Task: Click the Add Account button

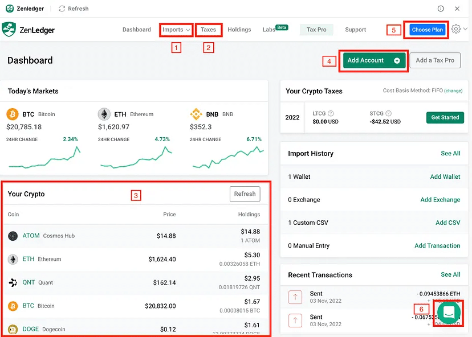Action: point(373,60)
